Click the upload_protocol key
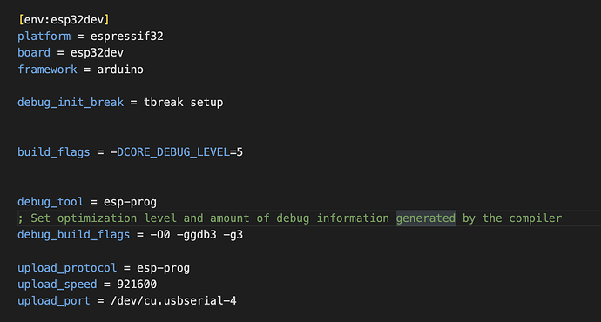This screenshot has width=601, height=322. (x=67, y=268)
